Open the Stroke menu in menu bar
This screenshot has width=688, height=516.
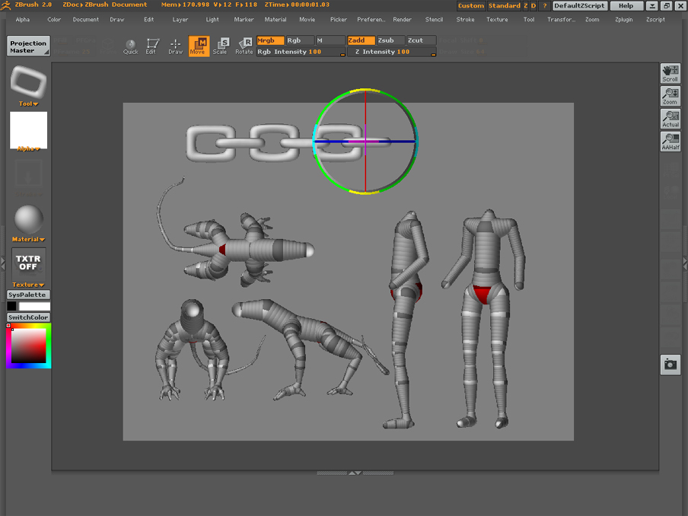coord(465,20)
